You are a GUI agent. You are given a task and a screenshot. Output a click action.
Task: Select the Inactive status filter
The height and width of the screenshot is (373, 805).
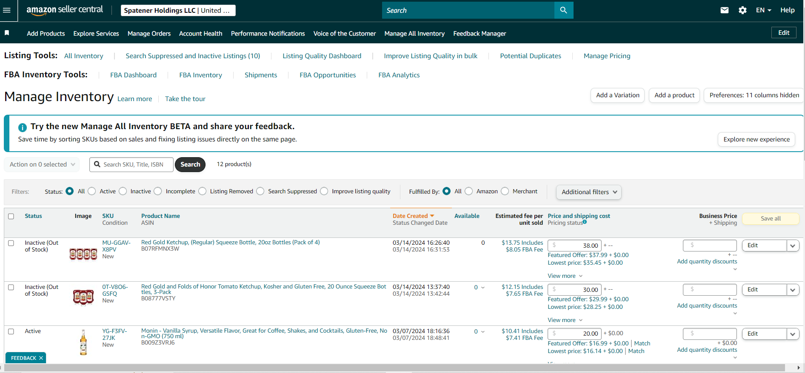[x=123, y=191]
